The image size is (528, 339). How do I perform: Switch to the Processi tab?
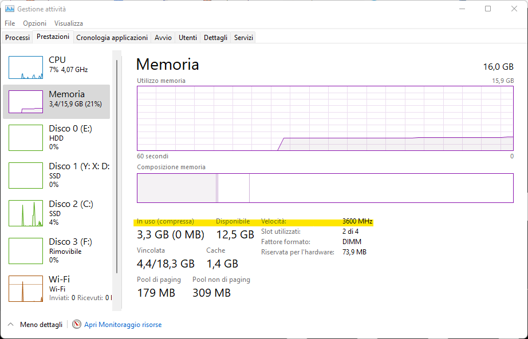(x=17, y=38)
